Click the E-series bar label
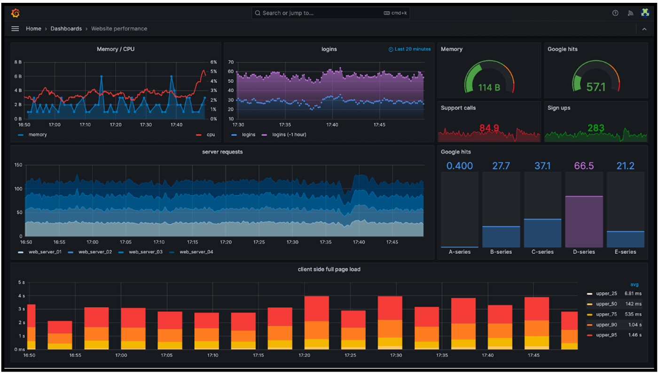This screenshot has width=658, height=373. [x=625, y=252]
